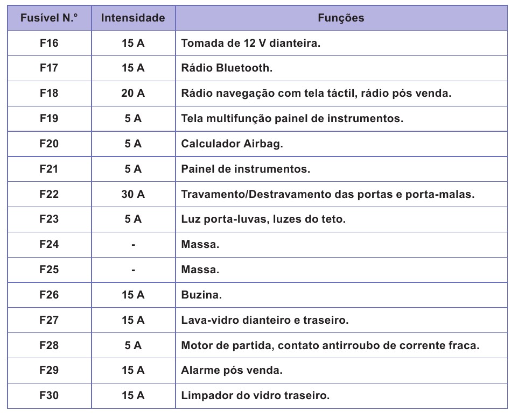Click the 20 A intensity value
This screenshot has width=518, height=419.
133,94
